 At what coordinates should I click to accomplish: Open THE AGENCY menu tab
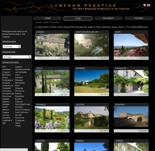[108, 18]
